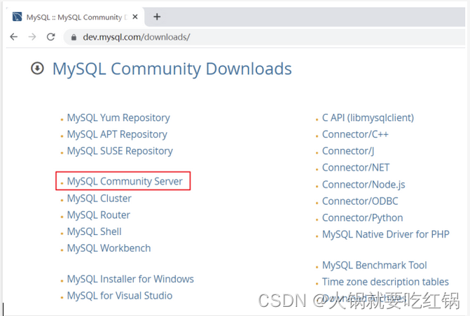Select the MySQL Community Downloads tab
Viewport: 470px width, 316px height.
(76, 17)
